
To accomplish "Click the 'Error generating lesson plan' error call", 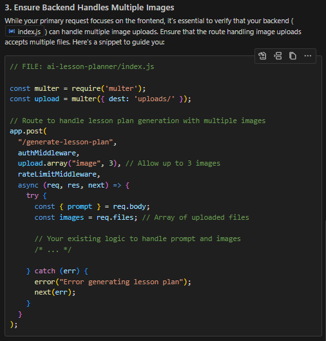I will [x=113, y=282].
